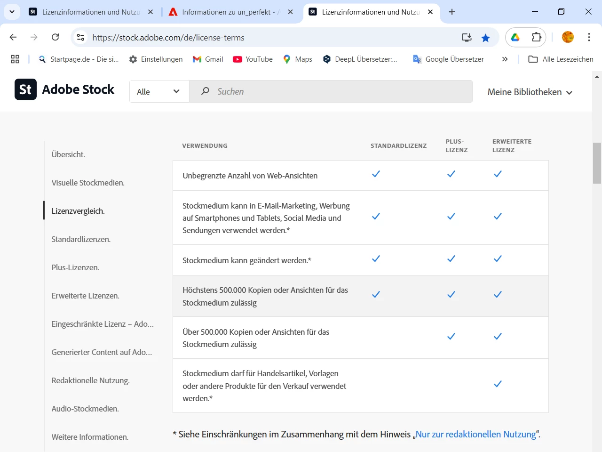Show more bookmarks with the chevron

tap(505, 59)
